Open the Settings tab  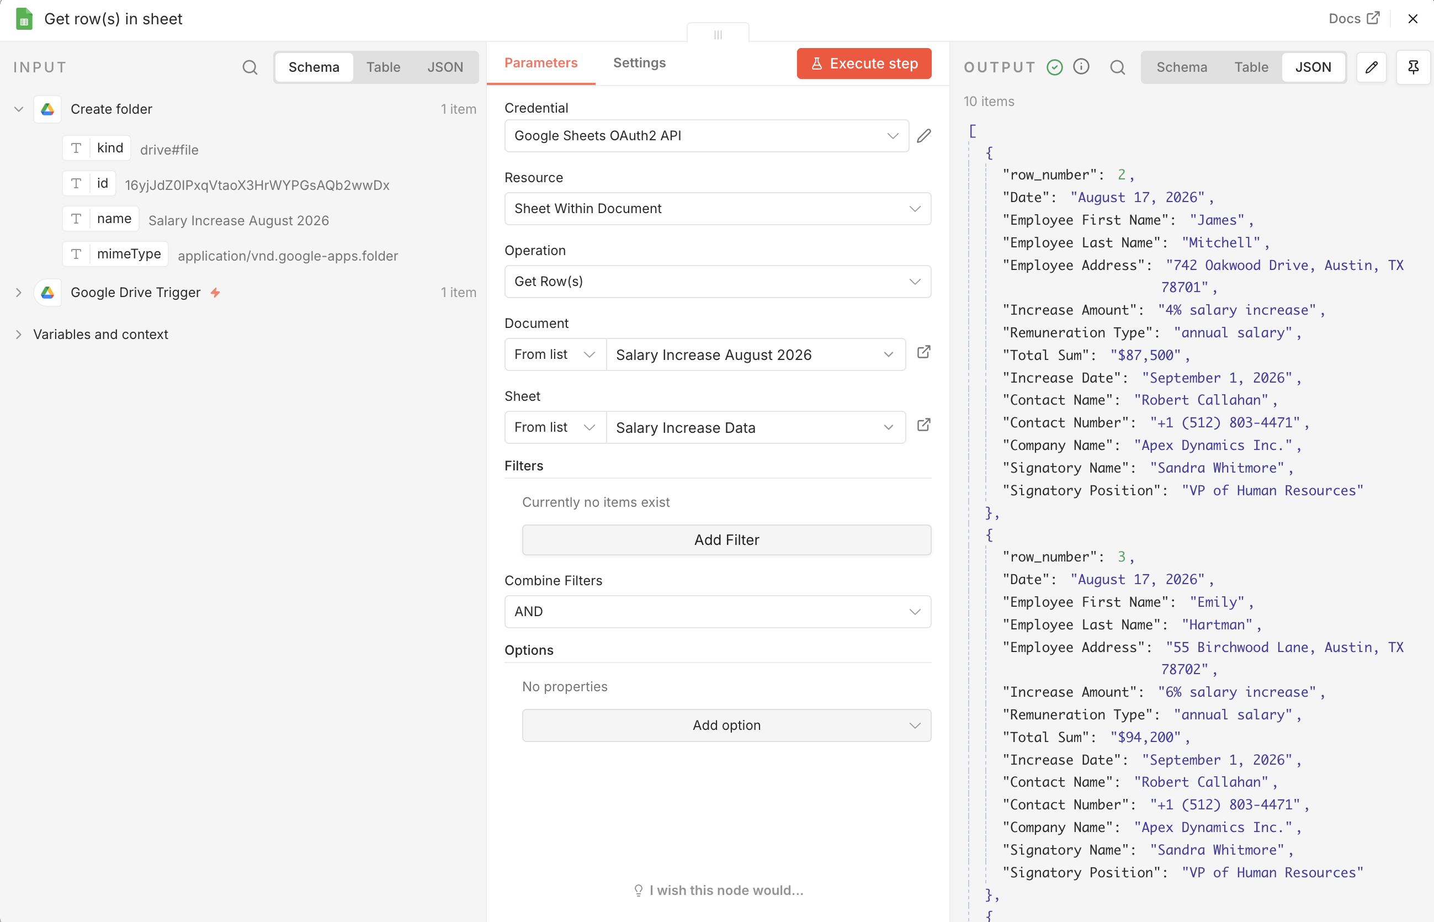point(639,63)
